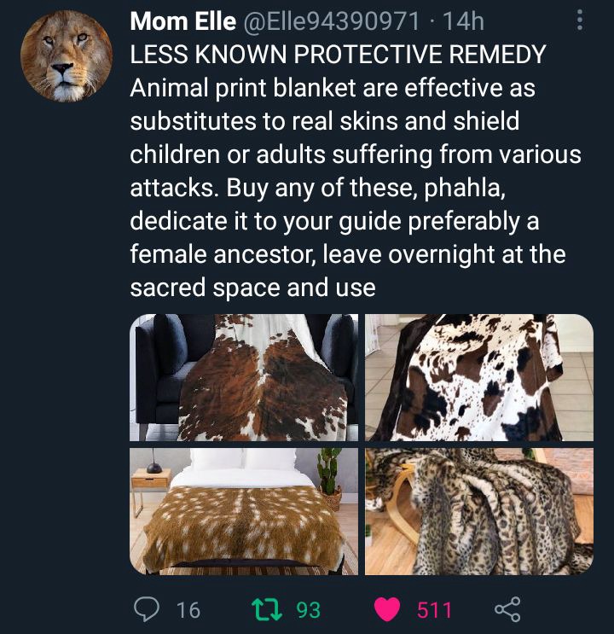Click the @Elle94390971 handle
614x634 pixels.
pos(330,21)
